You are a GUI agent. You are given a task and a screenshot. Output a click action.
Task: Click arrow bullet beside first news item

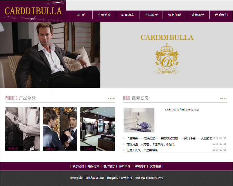(x=124, y=138)
